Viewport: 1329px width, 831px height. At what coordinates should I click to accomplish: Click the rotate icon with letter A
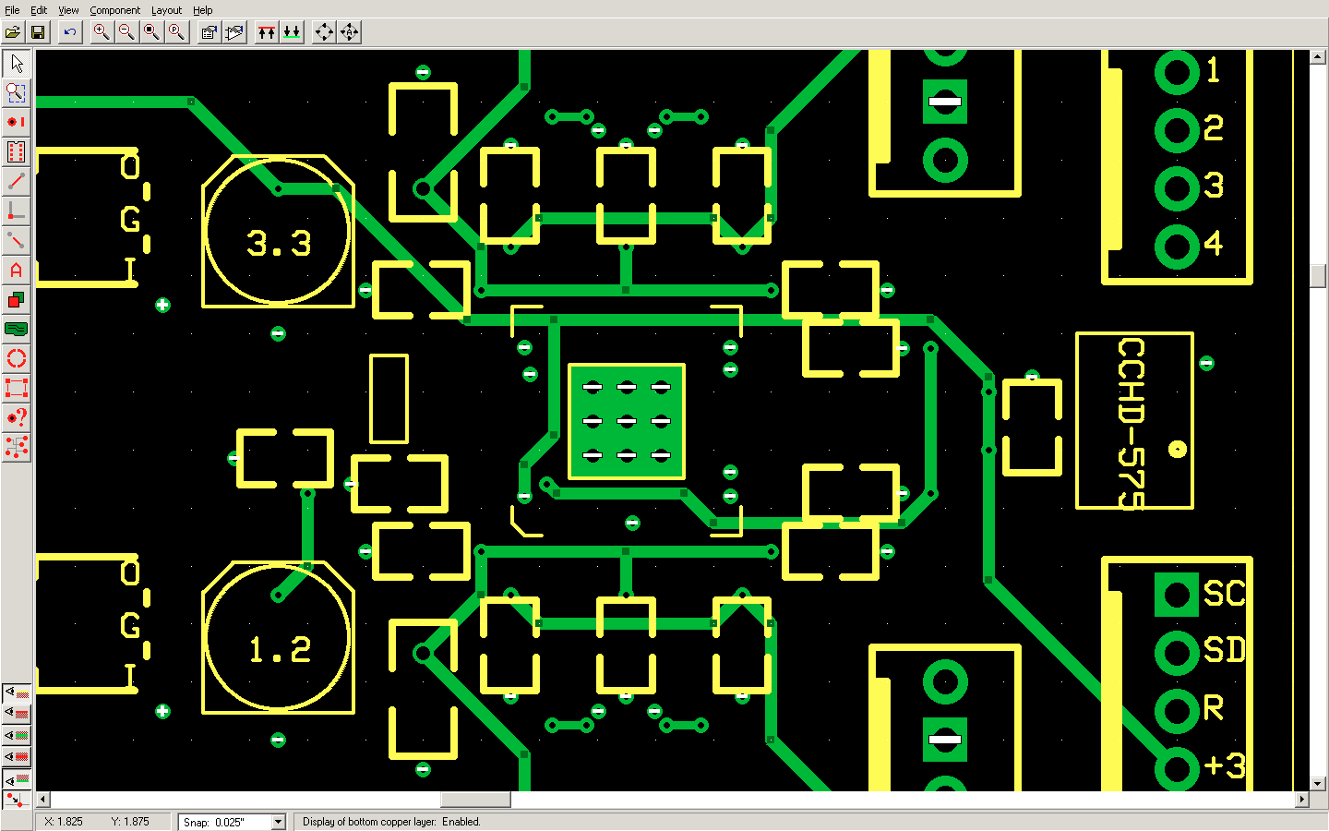pyautogui.click(x=349, y=32)
